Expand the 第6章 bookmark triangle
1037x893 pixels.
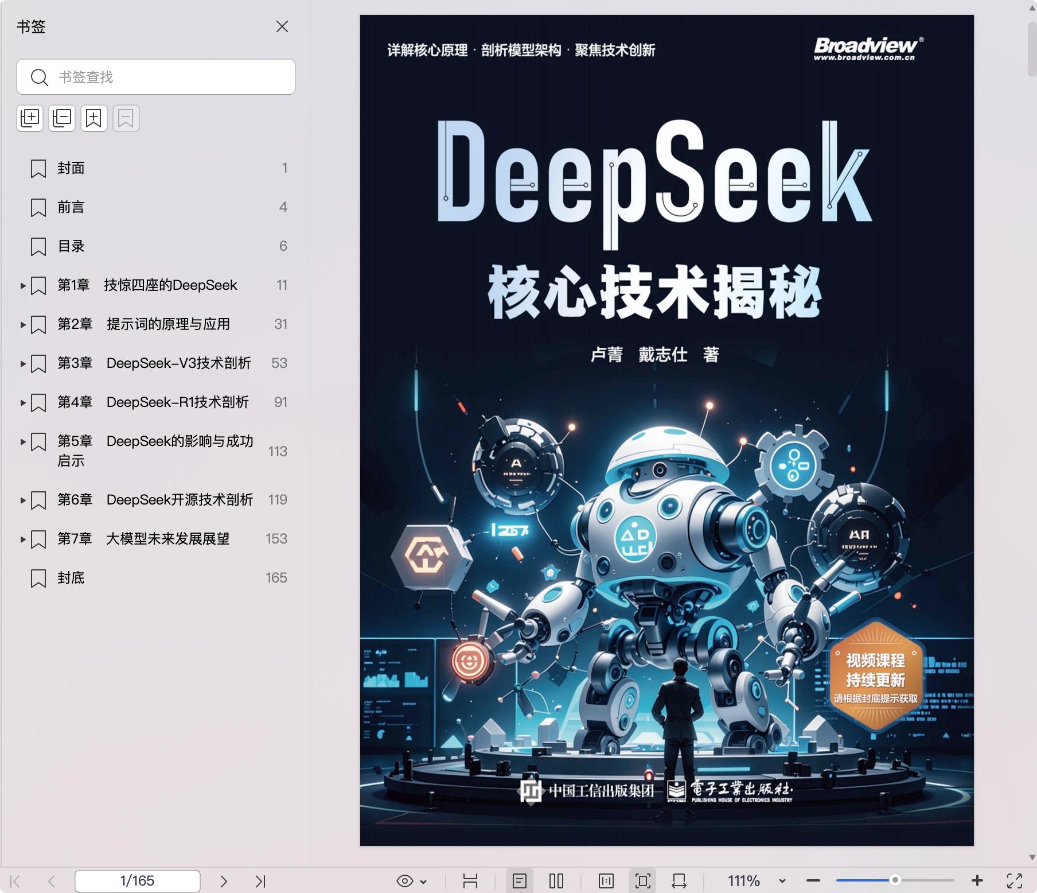[x=22, y=500]
